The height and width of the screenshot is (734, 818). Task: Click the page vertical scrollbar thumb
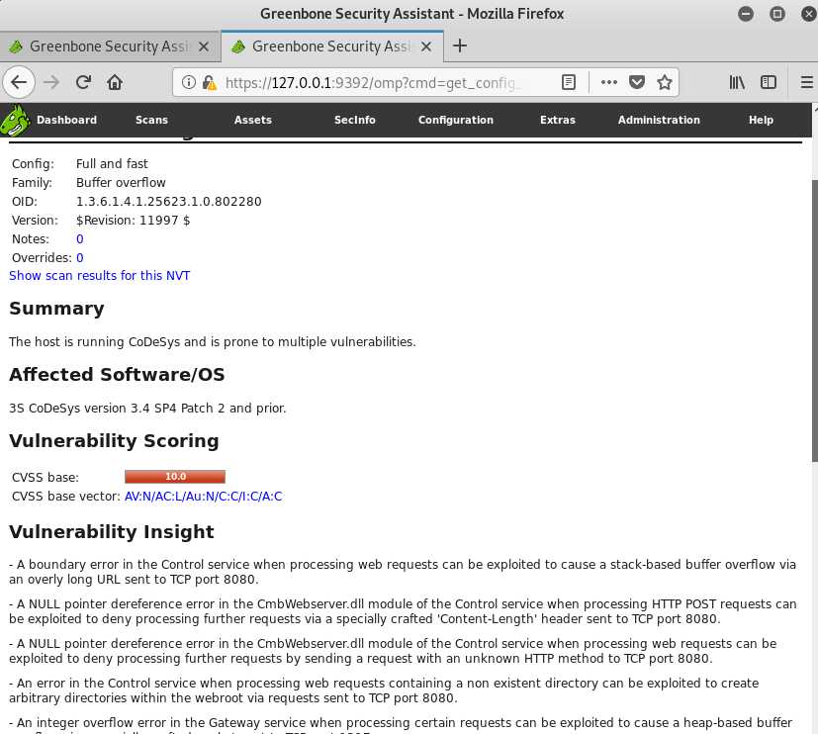coord(814,321)
